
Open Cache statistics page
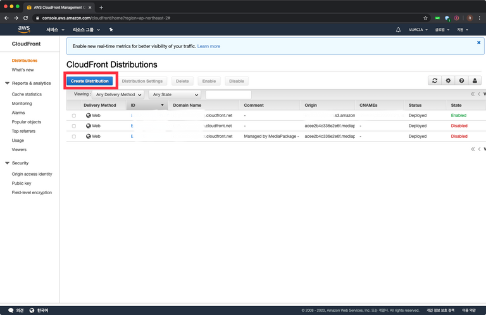[x=27, y=94]
